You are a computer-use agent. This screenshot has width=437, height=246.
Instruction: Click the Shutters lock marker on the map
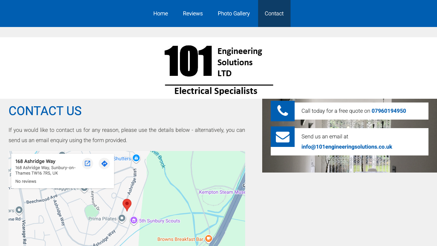point(136,158)
